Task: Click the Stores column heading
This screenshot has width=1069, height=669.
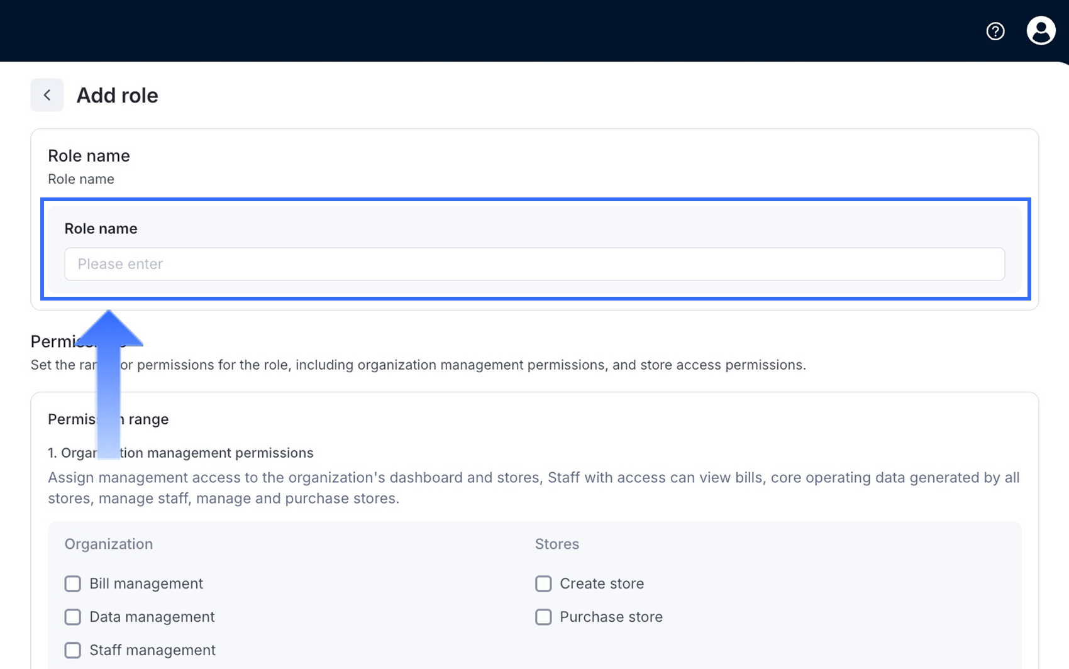Action: (557, 544)
